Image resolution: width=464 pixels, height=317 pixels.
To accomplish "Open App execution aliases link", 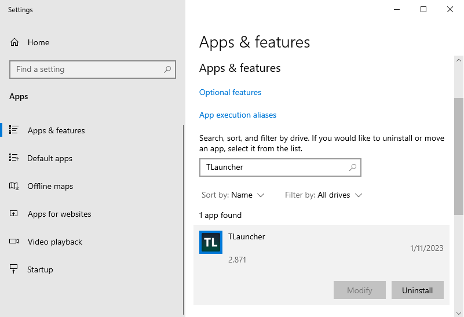I will click(238, 115).
